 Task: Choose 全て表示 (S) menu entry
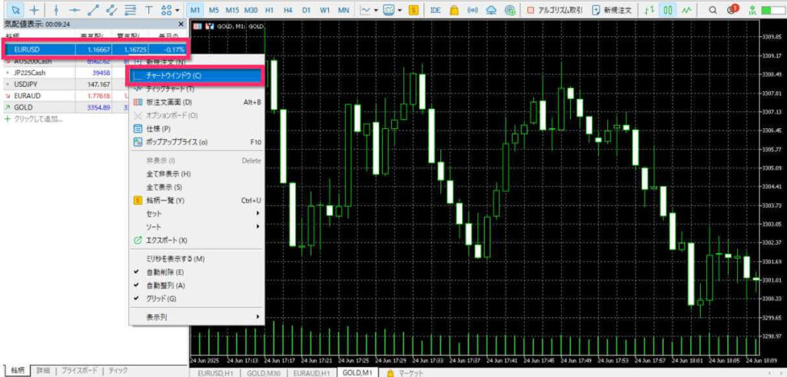click(x=197, y=187)
